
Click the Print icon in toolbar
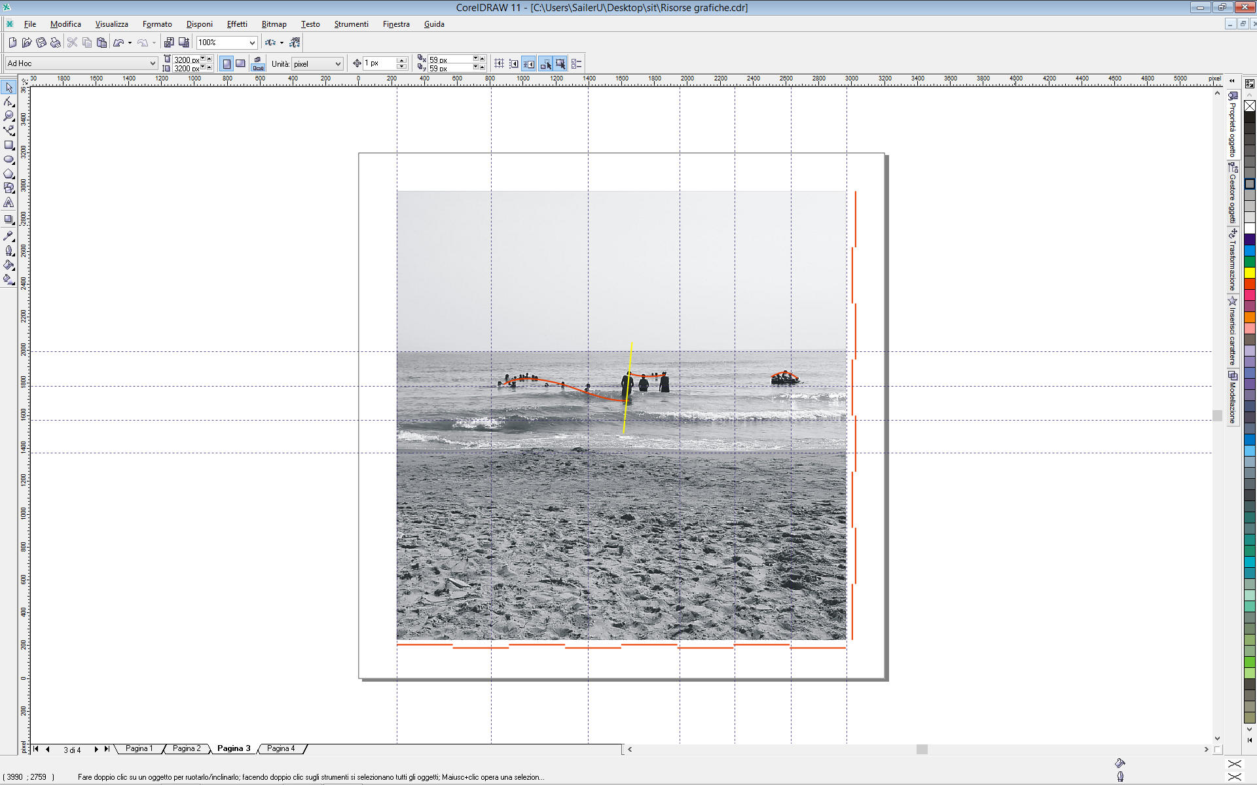[x=56, y=43]
